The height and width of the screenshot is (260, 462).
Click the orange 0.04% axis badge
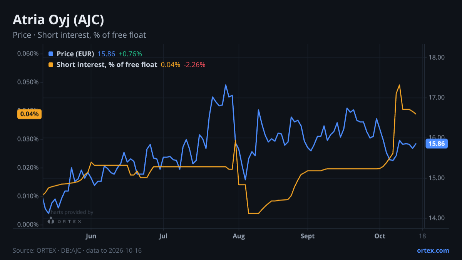click(28, 114)
